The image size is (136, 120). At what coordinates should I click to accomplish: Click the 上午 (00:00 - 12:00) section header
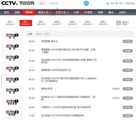click(79, 34)
